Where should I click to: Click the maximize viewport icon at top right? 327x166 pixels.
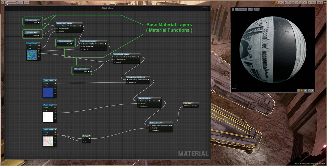[x=325, y=3]
